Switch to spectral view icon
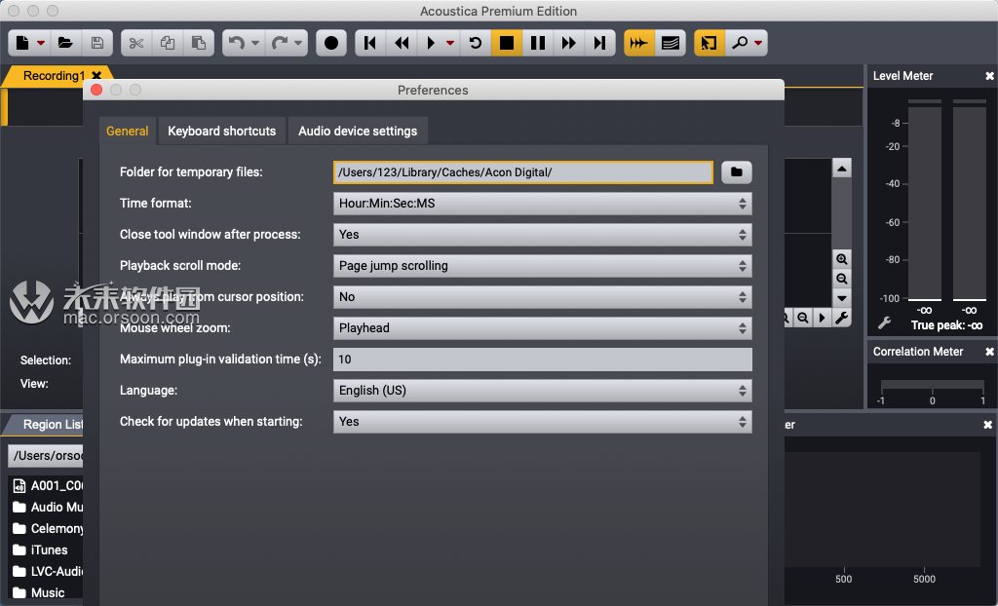998x606 pixels. pyautogui.click(x=671, y=43)
